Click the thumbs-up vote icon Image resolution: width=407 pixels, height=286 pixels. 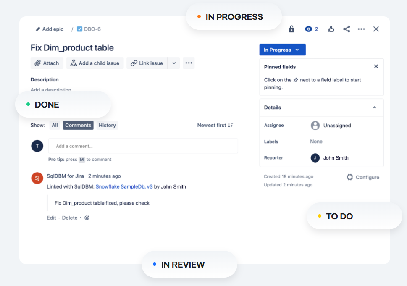(331, 29)
